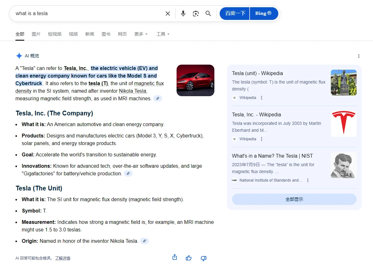Share the AI overview answer
This screenshot has height=268, width=373.
pyautogui.click(x=175, y=258)
